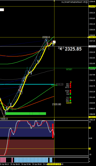Click the 2311.60 price scale value
The width and height of the screenshot is (96, 166).
tap(92, 97)
